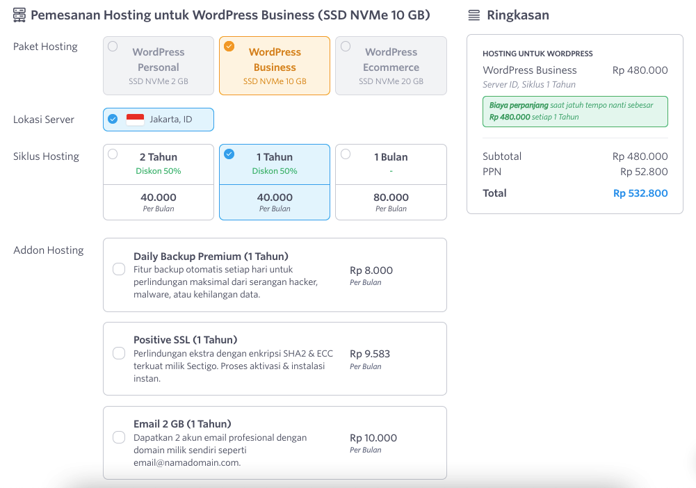The width and height of the screenshot is (696, 488).
Task: Click the Daily Backup Premium (1 Tahun) title
Action: click(211, 257)
